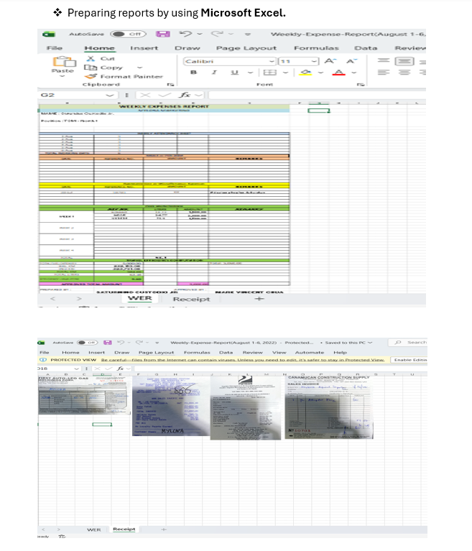Open the Page Layout ribbon tab in top window

[x=246, y=48]
